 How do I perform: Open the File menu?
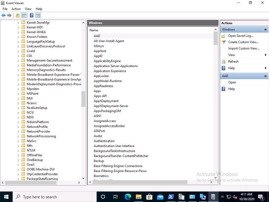[5, 9]
